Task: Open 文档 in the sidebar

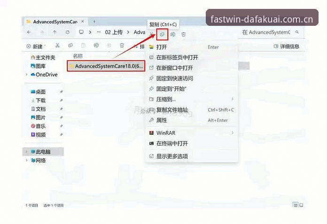Action: (x=38, y=109)
